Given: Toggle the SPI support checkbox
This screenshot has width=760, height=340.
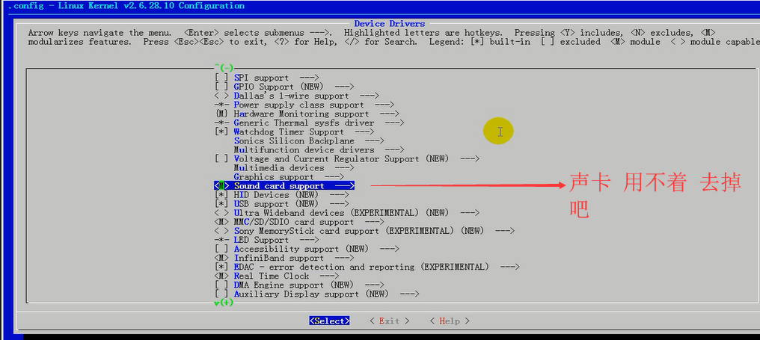Looking at the screenshot, I should [x=221, y=78].
